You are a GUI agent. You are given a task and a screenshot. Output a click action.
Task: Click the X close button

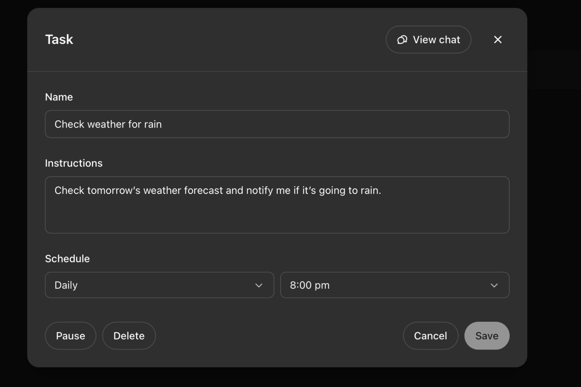[x=497, y=39]
